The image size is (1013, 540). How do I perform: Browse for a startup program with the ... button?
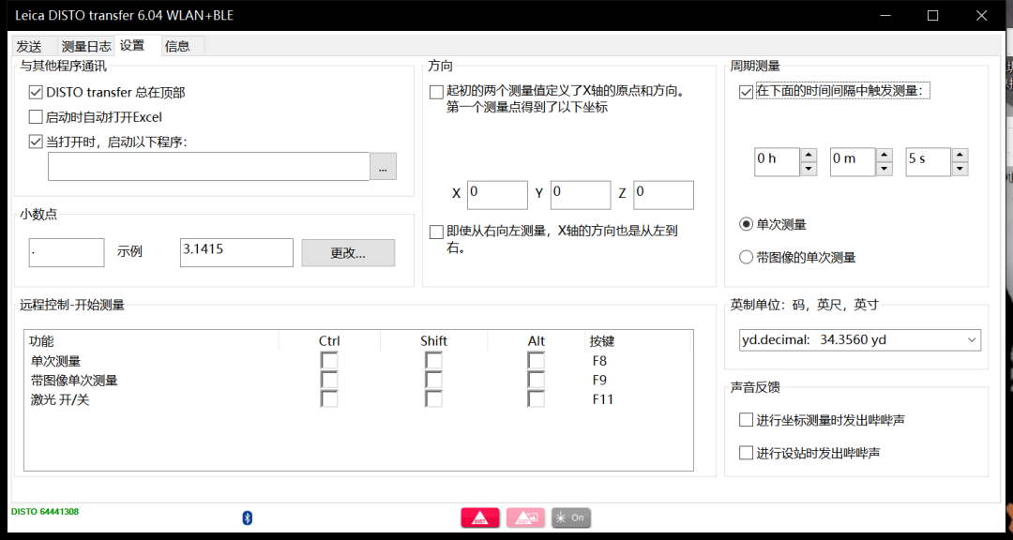[383, 166]
